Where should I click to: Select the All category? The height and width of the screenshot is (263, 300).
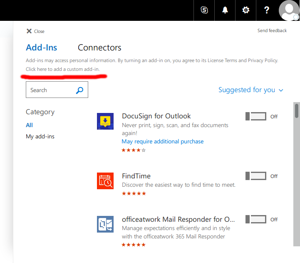click(x=29, y=125)
